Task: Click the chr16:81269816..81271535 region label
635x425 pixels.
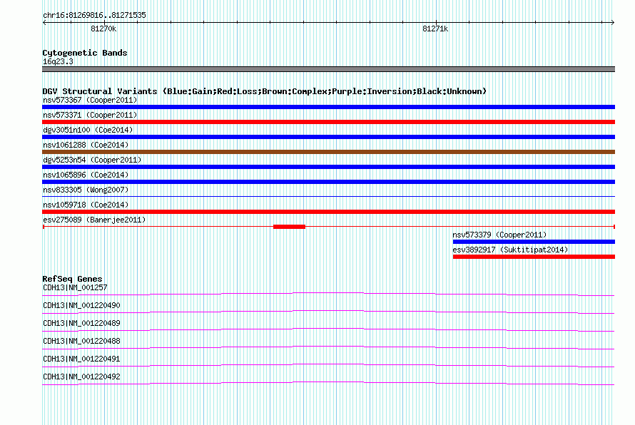Action: click(x=94, y=15)
